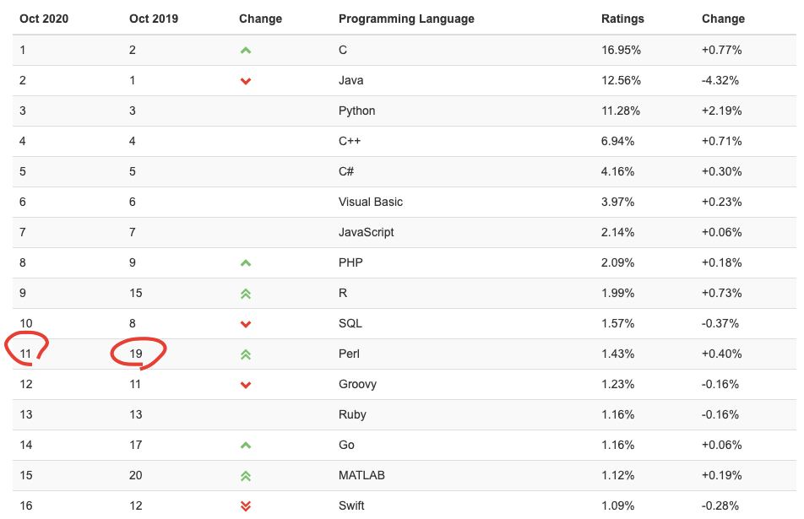Select the Python language name
The image size is (804, 519).
(x=356, y=111)
